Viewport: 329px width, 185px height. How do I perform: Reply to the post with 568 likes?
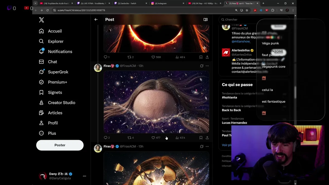[x=106, y=57]
